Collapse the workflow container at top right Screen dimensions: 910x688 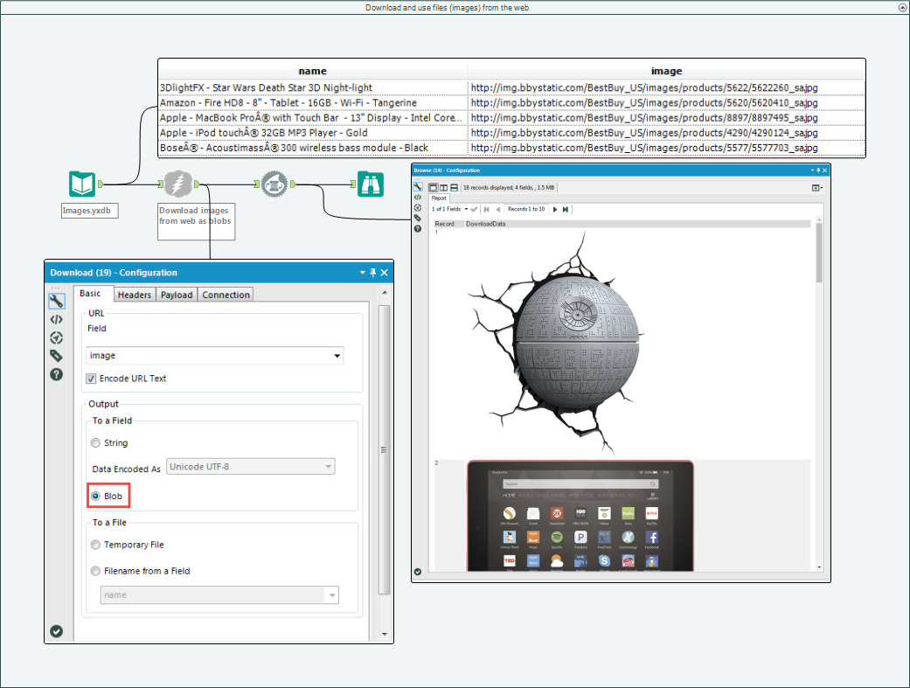[901, 7]
